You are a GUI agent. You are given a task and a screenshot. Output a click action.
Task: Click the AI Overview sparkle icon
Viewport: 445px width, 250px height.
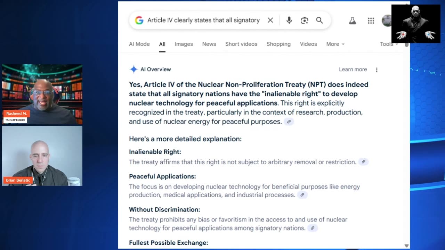[x=133, y=69]
